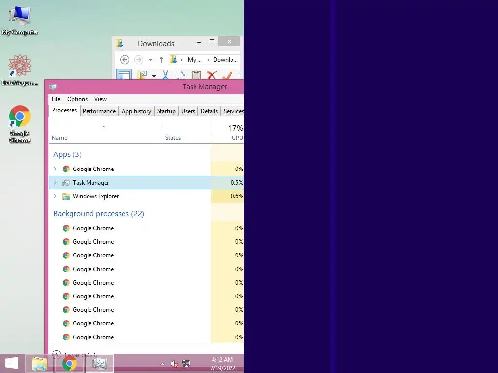Click muted volume tray icon
The height and width of the screenshot is (373, 498).
175,364
